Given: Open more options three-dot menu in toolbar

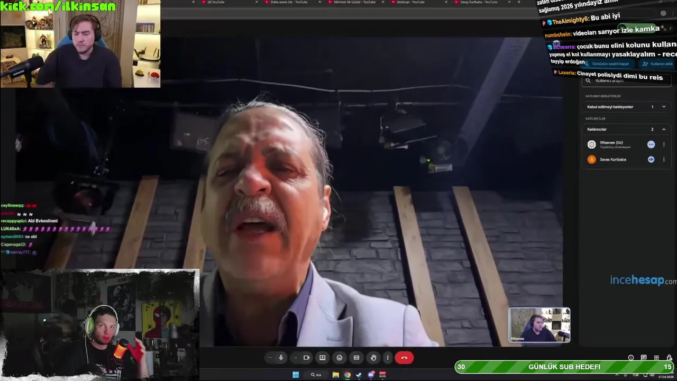Looking at the screenshot, I should pos(388,358).
